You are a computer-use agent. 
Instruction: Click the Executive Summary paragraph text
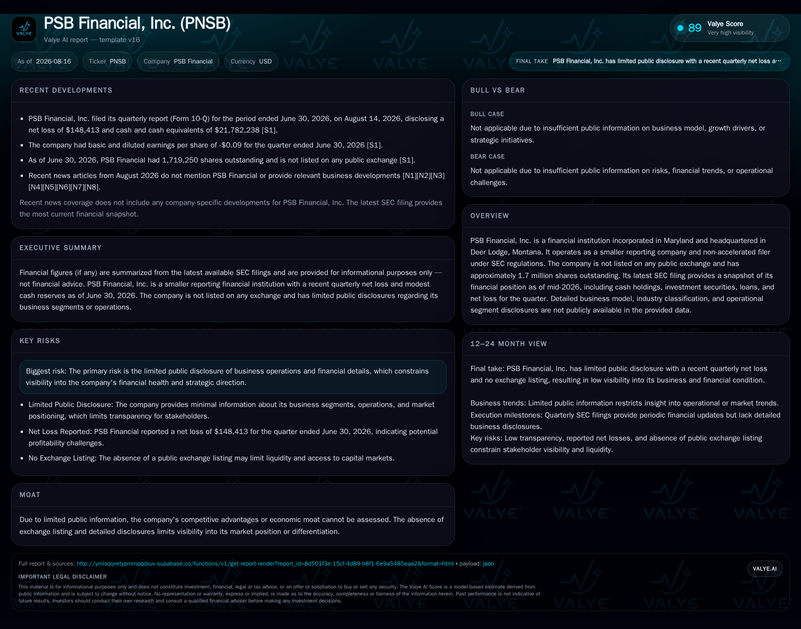point(231,290)
